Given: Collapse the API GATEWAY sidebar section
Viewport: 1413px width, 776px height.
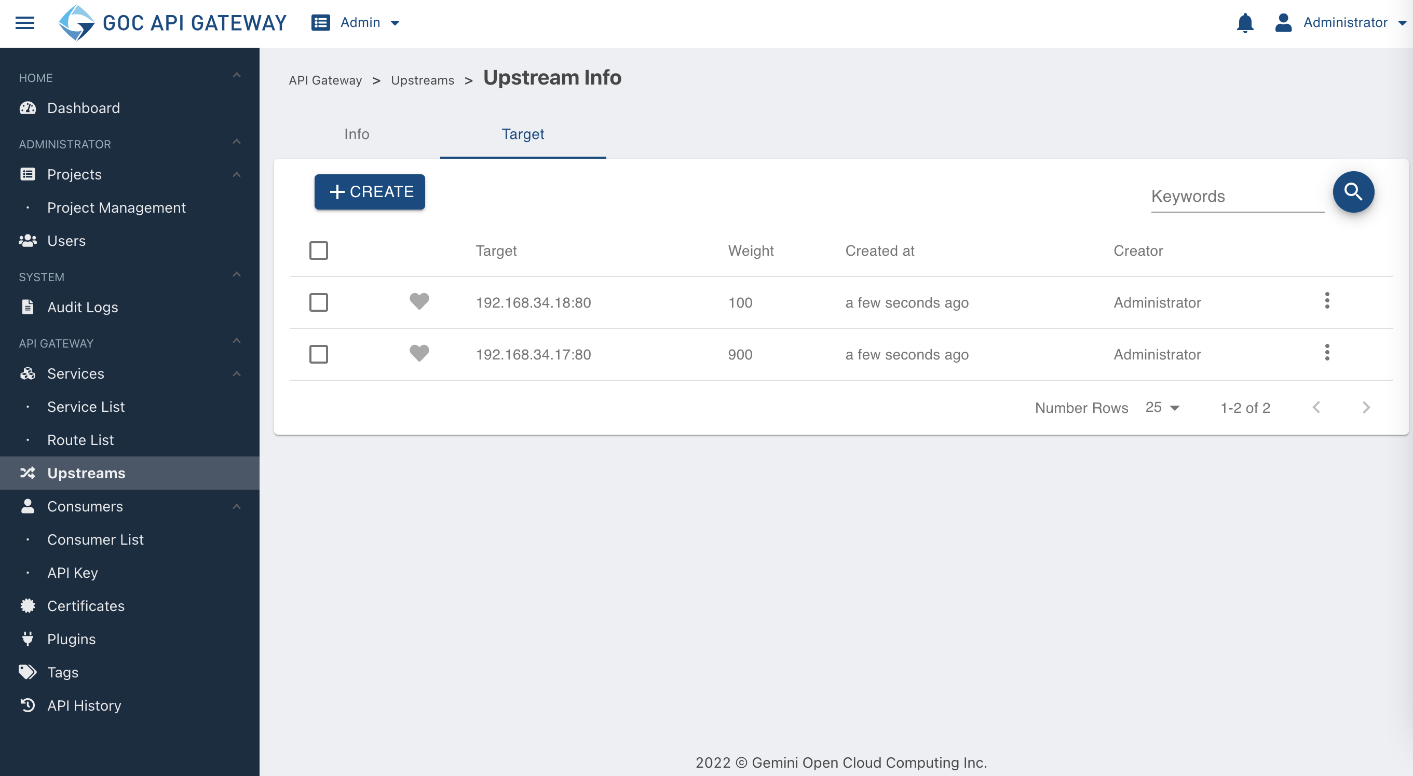Looking at the screenshot, I should click(236, 341).
